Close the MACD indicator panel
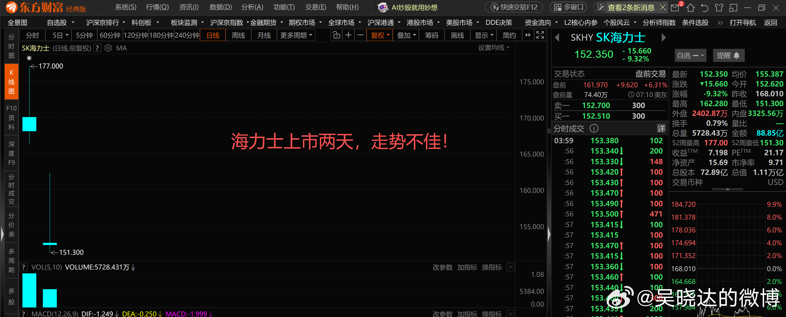Image resolution: width=786 pixels, height=317 pixels. 510,314
